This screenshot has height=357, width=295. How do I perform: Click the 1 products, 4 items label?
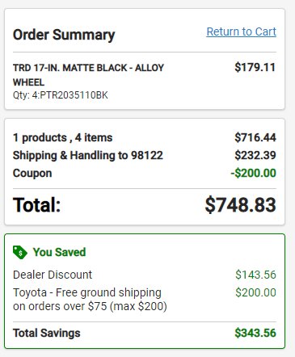coord(62,137)
